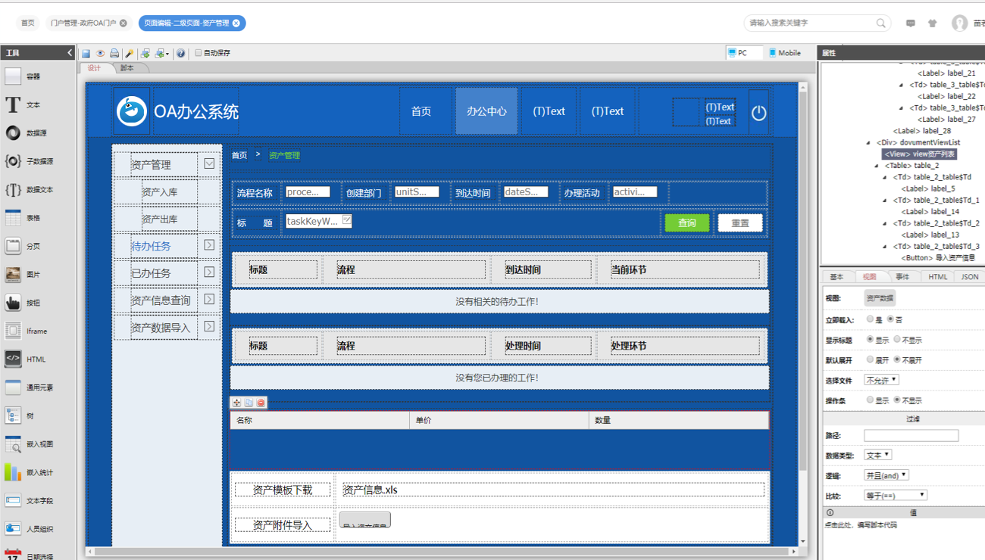Click the 路径 input field
The height and width of the screenshot is (560, 985).
(911, 436)
